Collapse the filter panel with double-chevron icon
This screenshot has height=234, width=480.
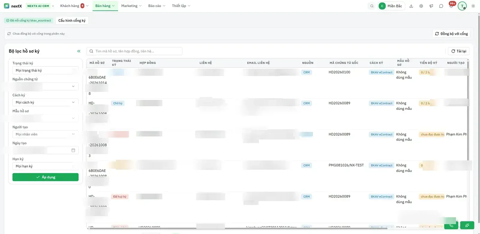(x=79, y=51)
